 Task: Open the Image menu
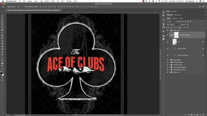coord(29,1)
